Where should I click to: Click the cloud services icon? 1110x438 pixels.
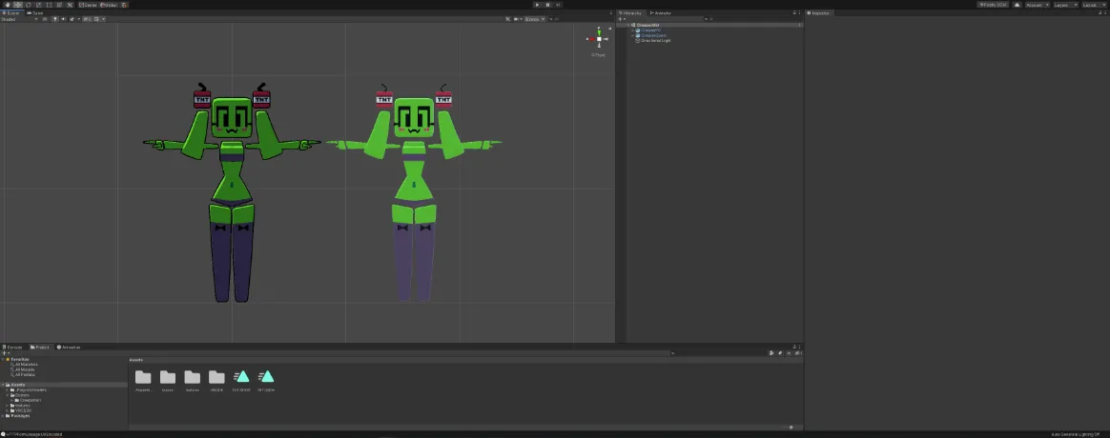point(1017,5)
